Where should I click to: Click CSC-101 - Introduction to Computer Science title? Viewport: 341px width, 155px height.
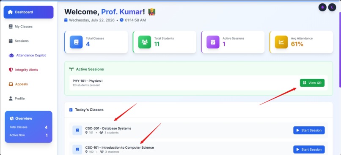pyautogui.click(x=120, y=148)
